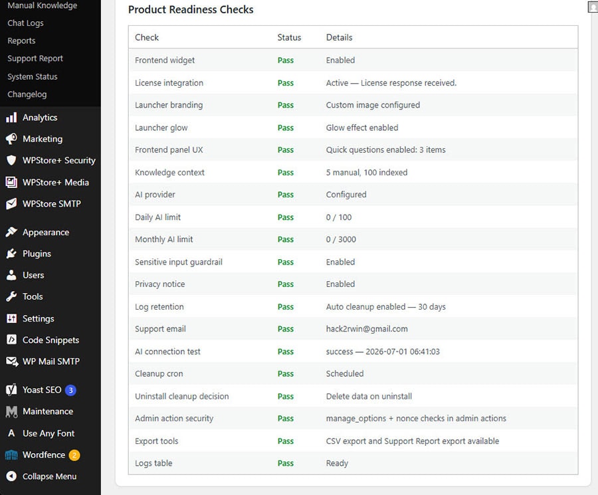The width and height of the screenshot is (598, 495).
Task: Click the Marketing megaphone icon
Action: click(11, 139)
